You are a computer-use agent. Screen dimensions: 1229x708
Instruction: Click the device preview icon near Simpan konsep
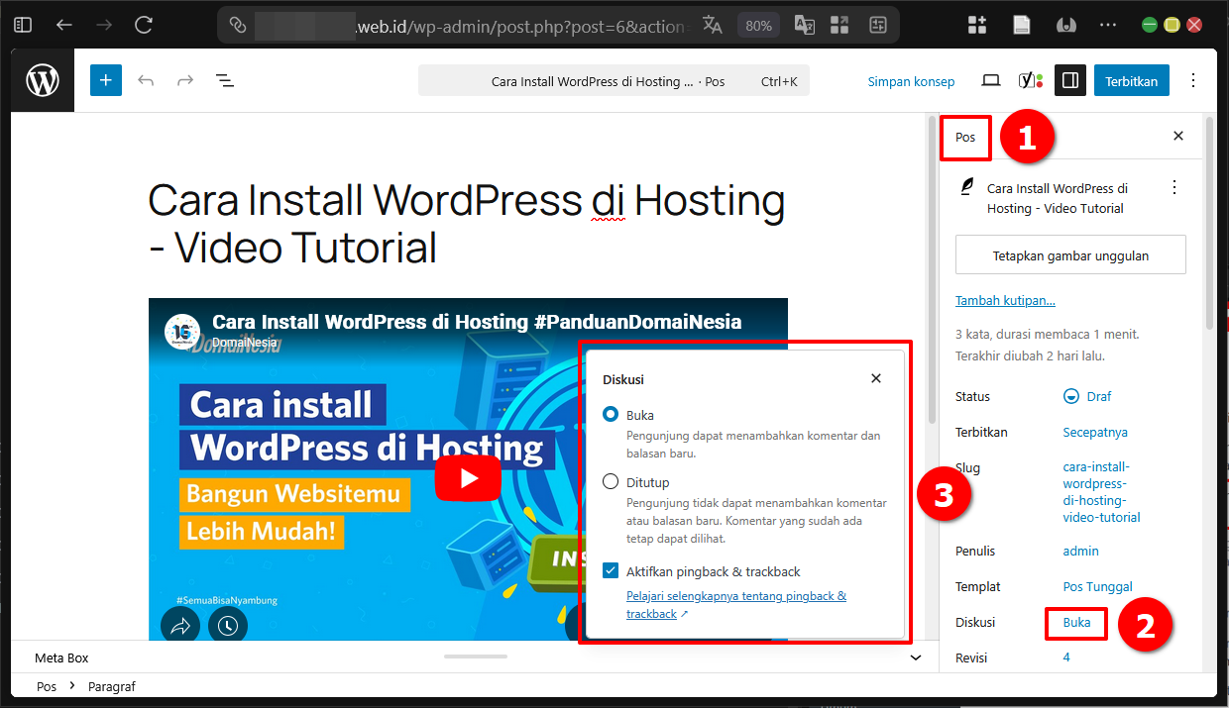(x=990, y=80)
